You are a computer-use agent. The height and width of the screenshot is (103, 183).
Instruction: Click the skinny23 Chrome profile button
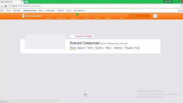(x=168, y=1)
